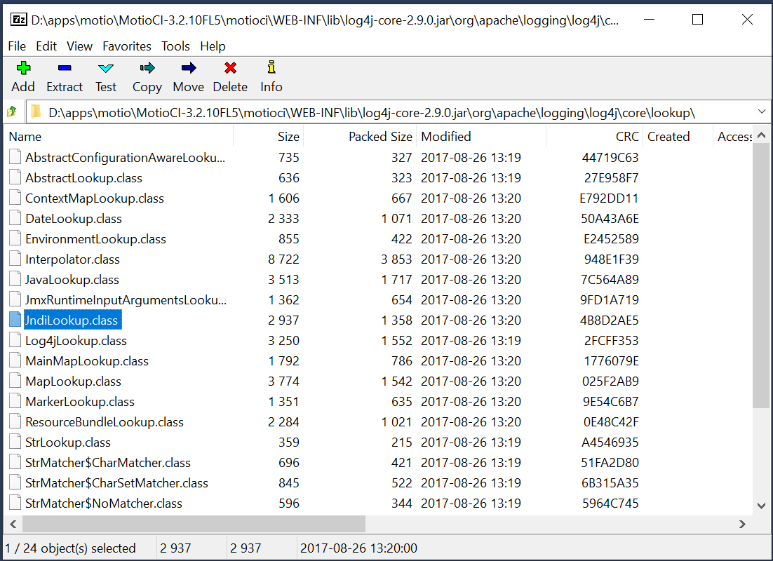773x561 pixels.
Task: Select StrMatcher$CharSetMatcher.class file name
Action: coord(117,482)
